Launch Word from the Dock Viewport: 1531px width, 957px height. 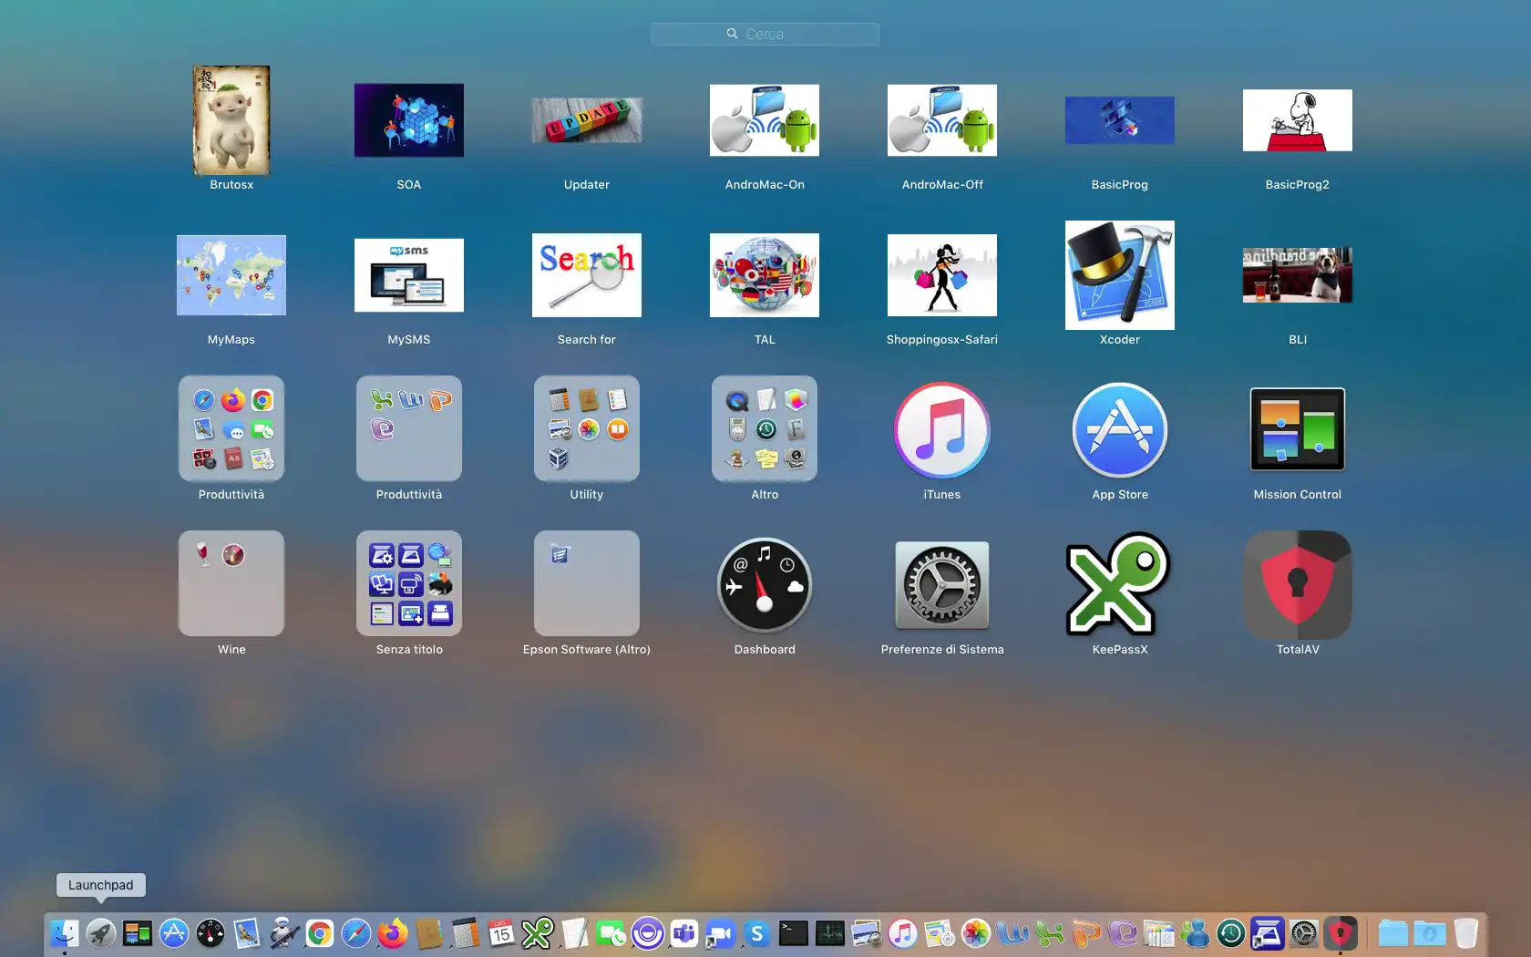click(1012, 933)
